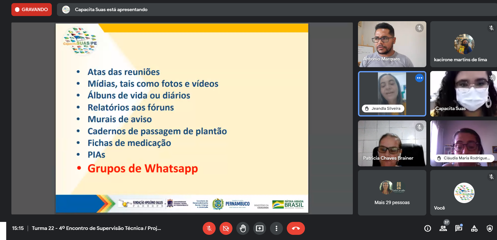497x240 pixels.
Task: Click the muted mic icon on Patricia Chaves Brainer
Action: tap(419, 127)
